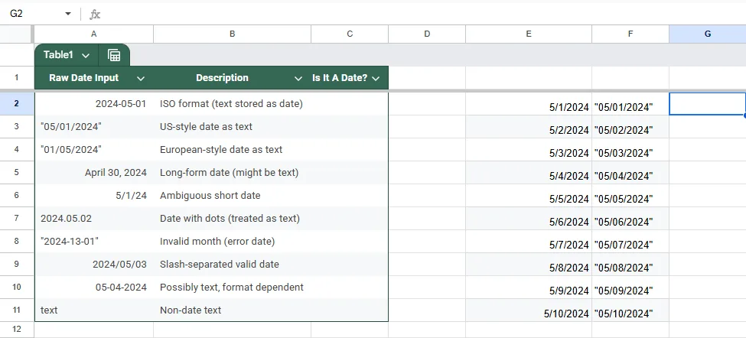This screenshot has height=338, width=746.
Task: Open the Description column dropdown arrow
Action: click(298, 79)
